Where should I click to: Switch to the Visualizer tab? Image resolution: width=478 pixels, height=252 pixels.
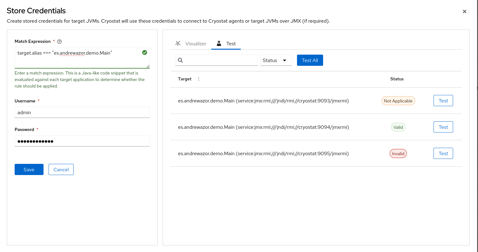click(x=195, y=43)
